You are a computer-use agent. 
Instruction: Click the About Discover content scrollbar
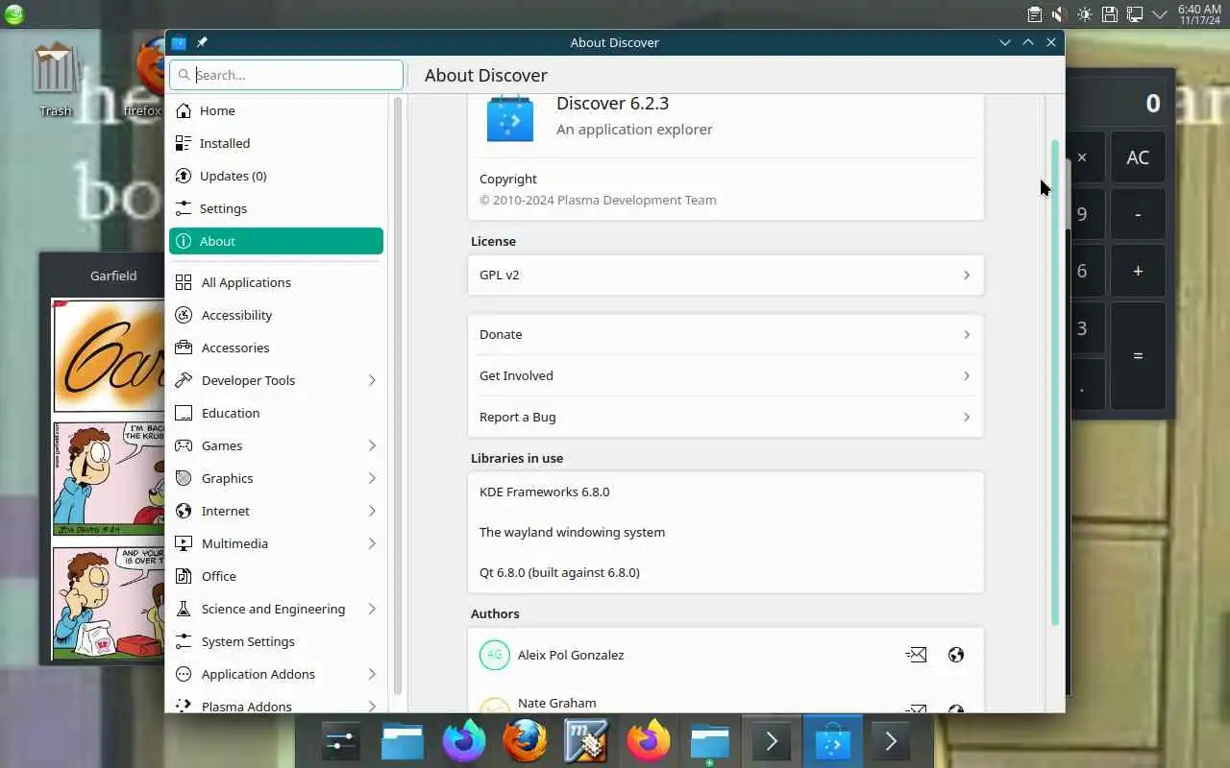coord(1055,384)
